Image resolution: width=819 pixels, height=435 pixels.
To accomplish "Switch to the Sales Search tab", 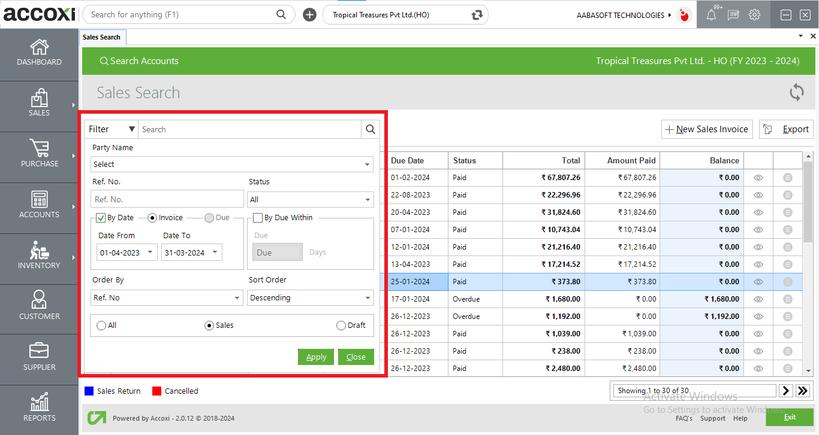I will pyautogui.click(x=101, y=37).
